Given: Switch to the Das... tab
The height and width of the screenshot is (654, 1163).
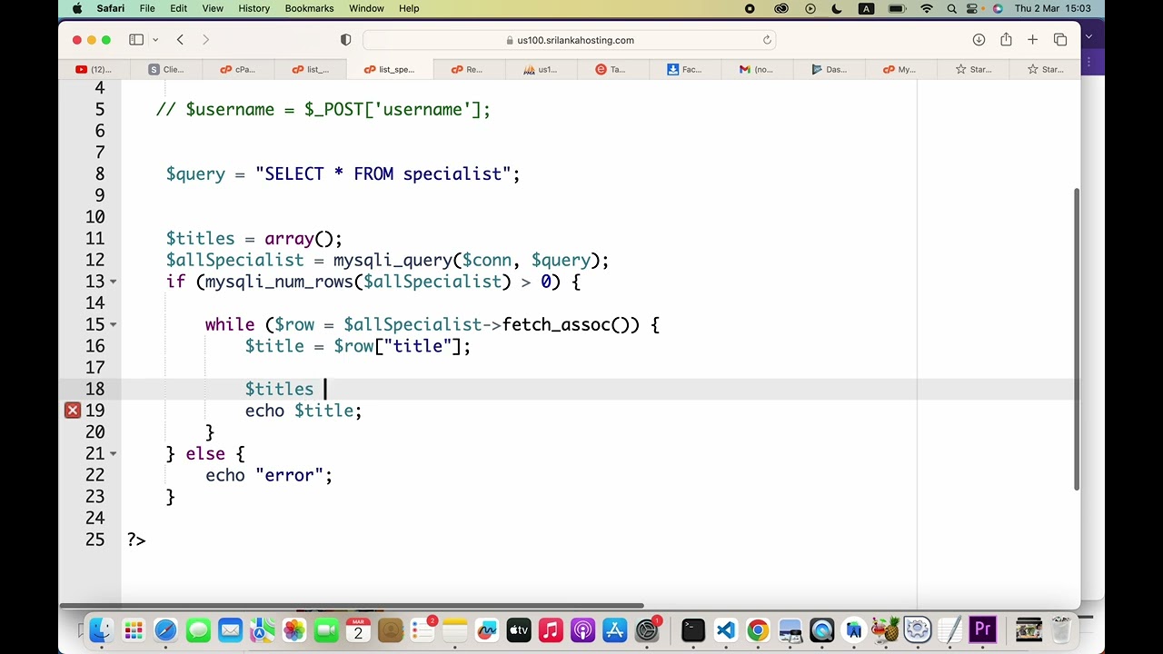Looking at the screenshot, I should click(830, 69).
